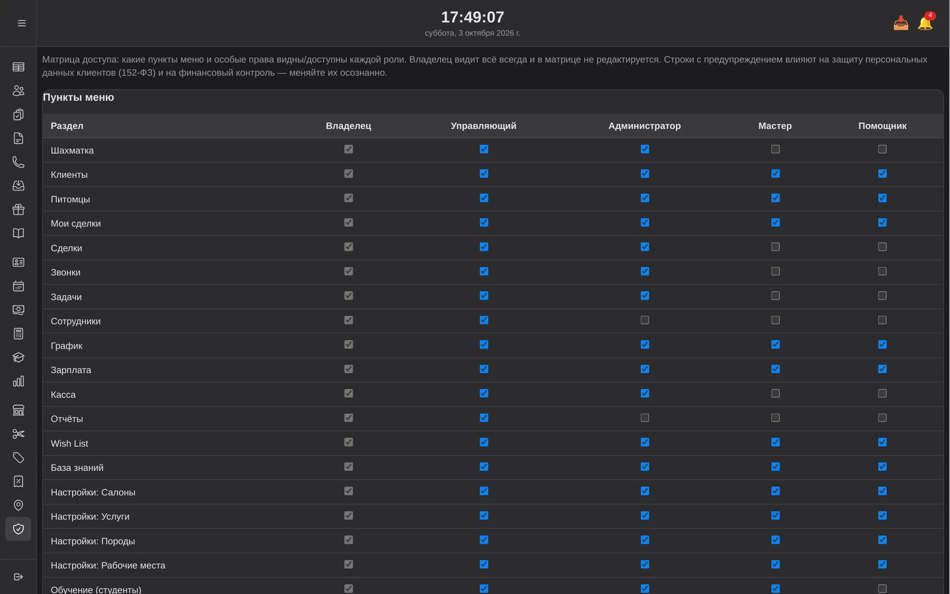This screenshot has height=594, width=950.
Task: Open the document file icon in sidebar
Action: click(x=18, y=138)
